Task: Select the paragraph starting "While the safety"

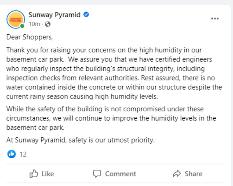Action: point(111,118)
